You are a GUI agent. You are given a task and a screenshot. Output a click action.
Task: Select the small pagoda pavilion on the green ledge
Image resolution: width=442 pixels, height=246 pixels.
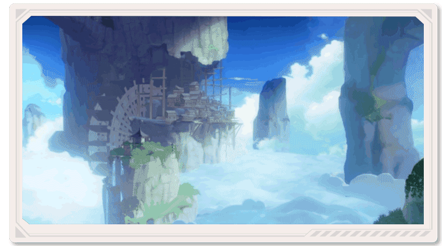point(140,136)
